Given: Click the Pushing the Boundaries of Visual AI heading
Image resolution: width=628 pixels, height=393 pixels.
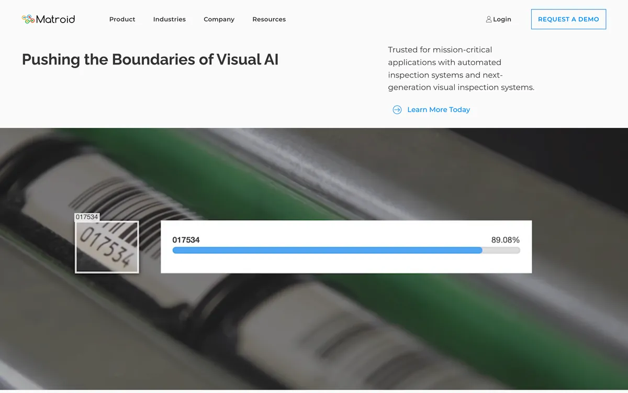Looking at the screenshot, I should point(150,59).
